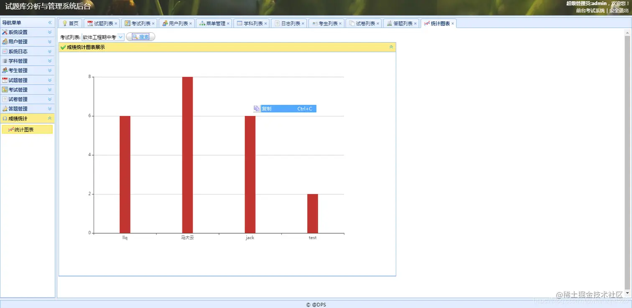Click the 答题管理 icon in sidebar
The height and width of the screenshot is (308, 632).
click(5, 109)
